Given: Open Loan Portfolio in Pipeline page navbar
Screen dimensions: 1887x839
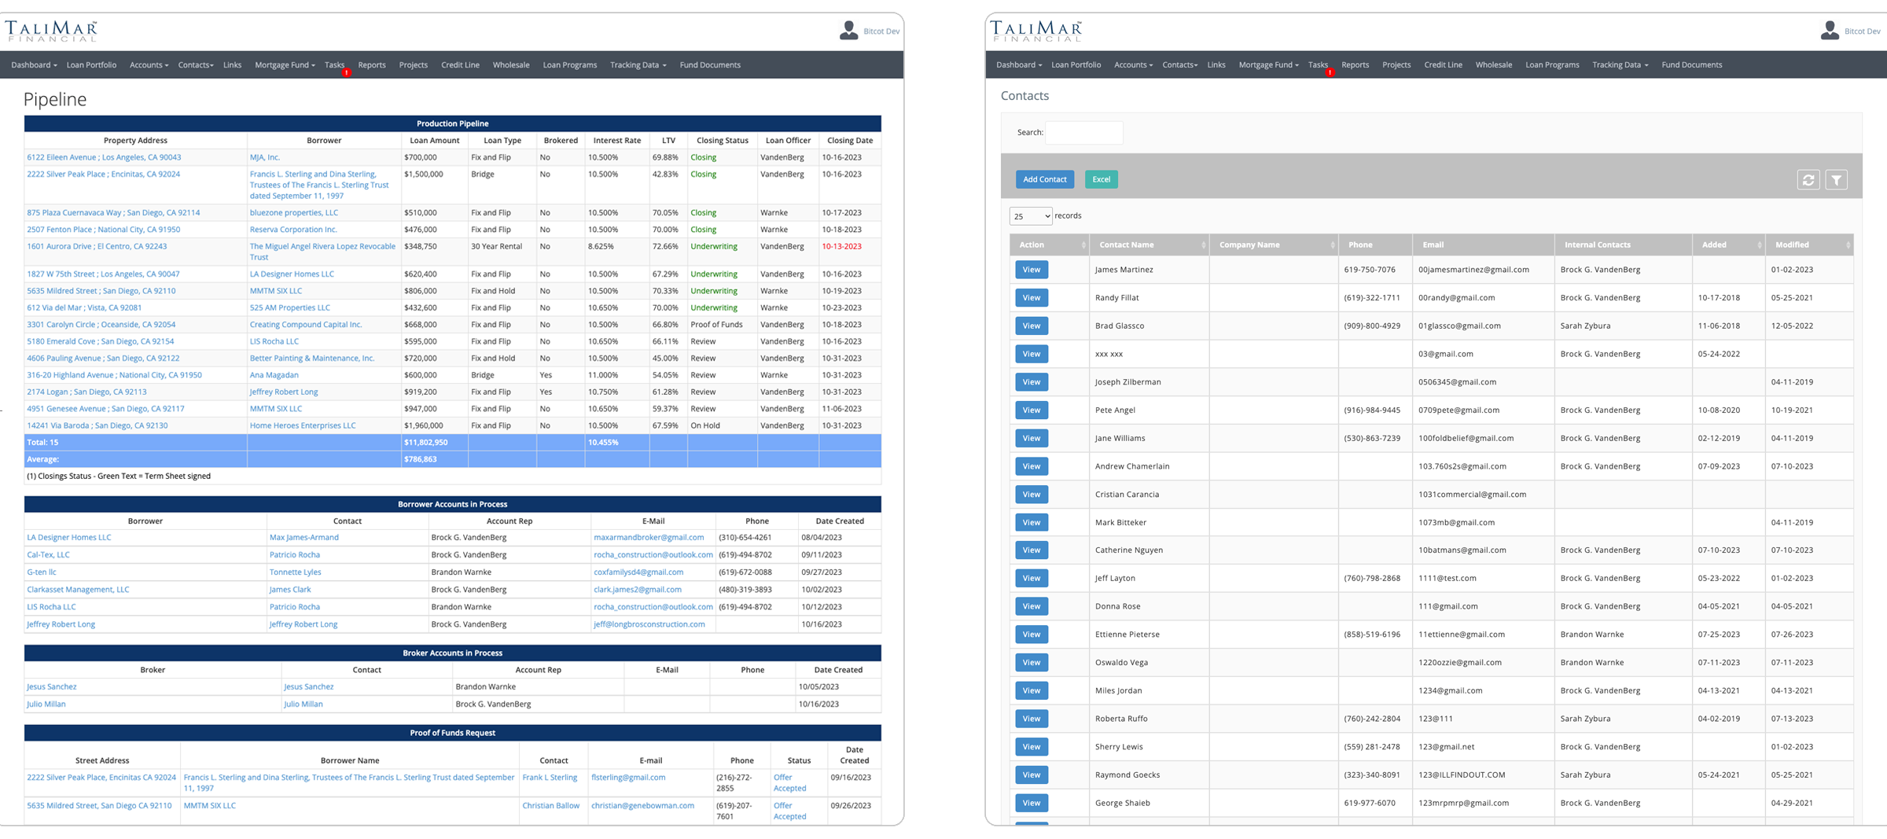Looking at the screenshot, I should [91, 65].
